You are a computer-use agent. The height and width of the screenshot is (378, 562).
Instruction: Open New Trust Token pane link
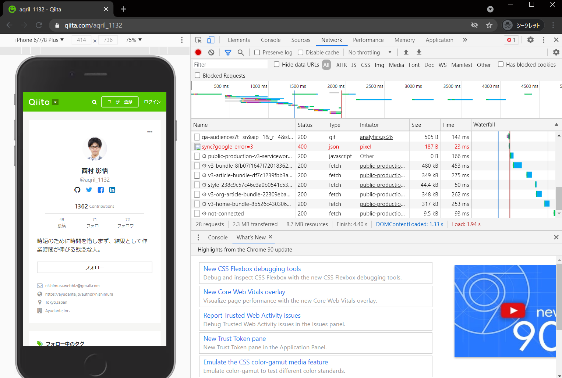click(234, 339)
